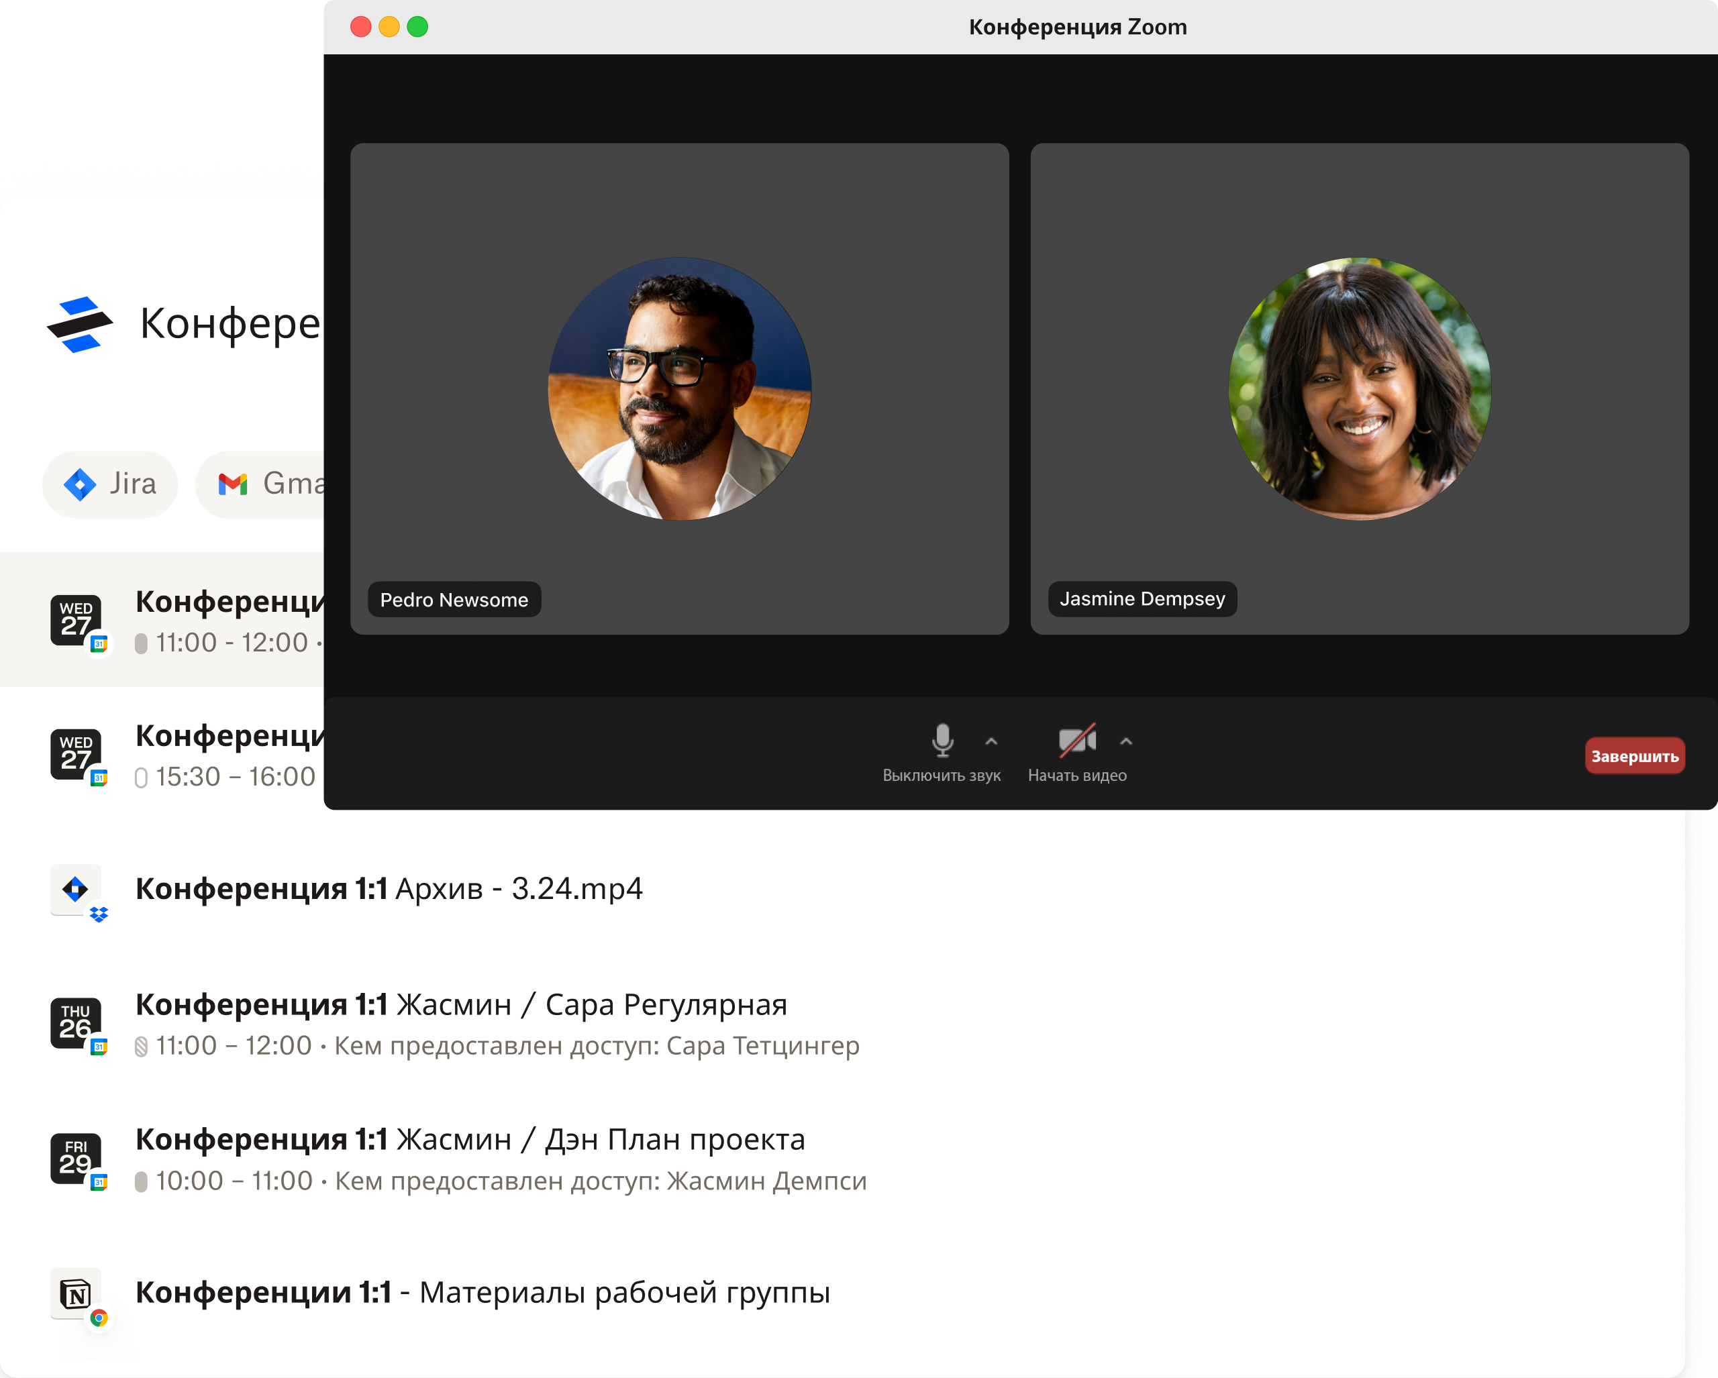Open FRI 29 calendar icon for План проекта
This screenshot has width=1718, height=1378.
point(77,1158)
